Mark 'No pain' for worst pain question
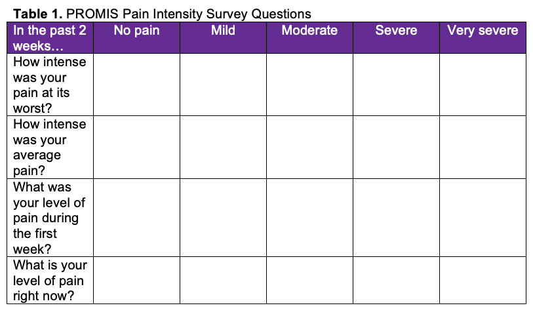The height and width of the screenshot is (314, 533). click(x=136, y=85)
